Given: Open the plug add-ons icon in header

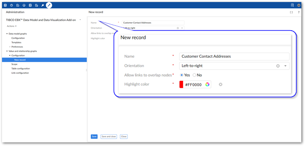Looking at the screenshot, I should pyautogui.click(x=42, y=5).
